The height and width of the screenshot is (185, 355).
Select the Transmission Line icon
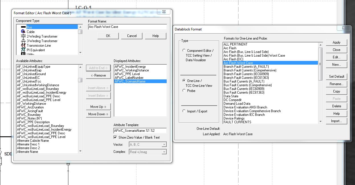(x=23, y=45)
